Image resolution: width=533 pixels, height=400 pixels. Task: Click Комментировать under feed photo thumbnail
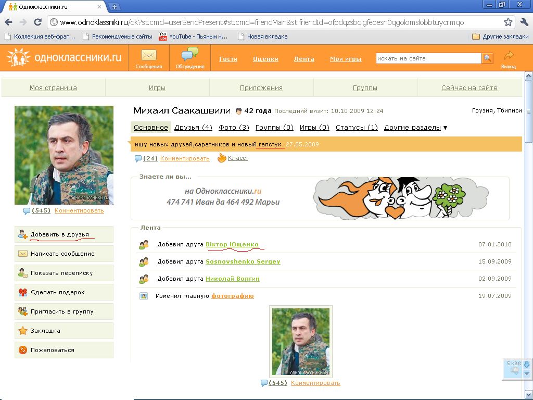click(315, 383)
